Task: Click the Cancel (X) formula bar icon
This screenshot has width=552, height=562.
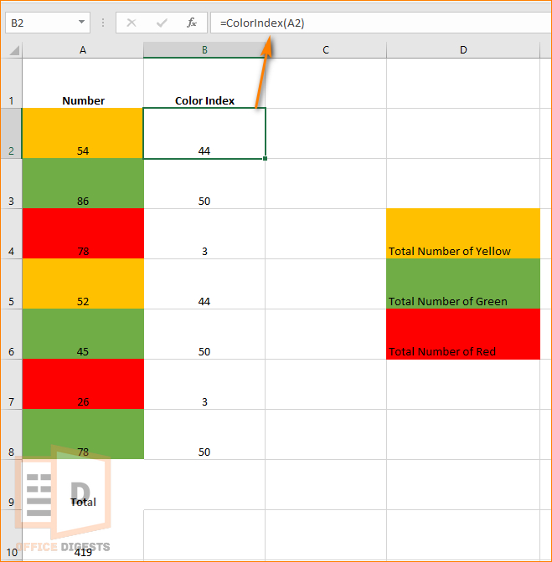Action: 132,23
